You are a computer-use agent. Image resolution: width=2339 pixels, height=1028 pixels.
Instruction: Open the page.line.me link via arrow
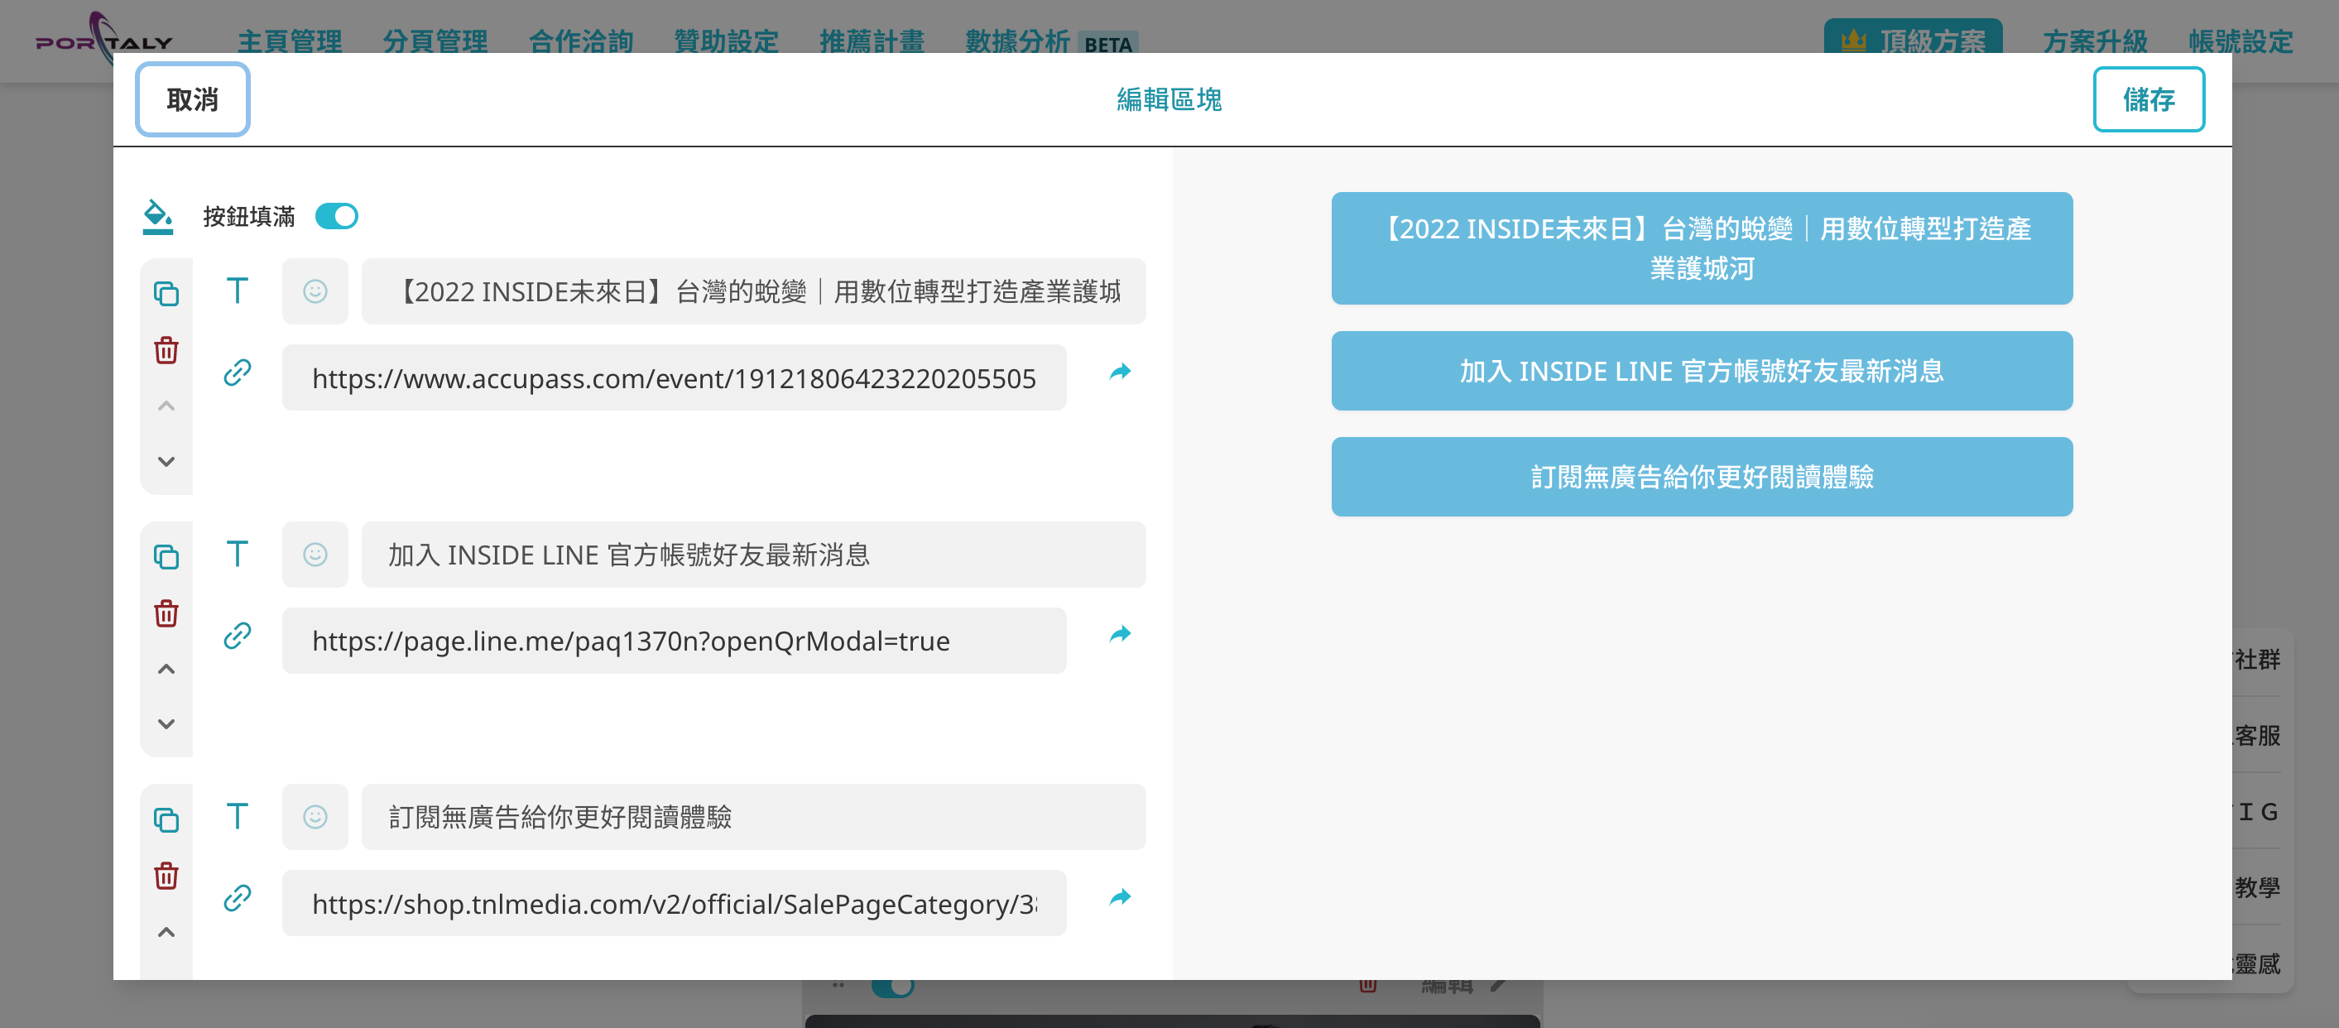1121,634
